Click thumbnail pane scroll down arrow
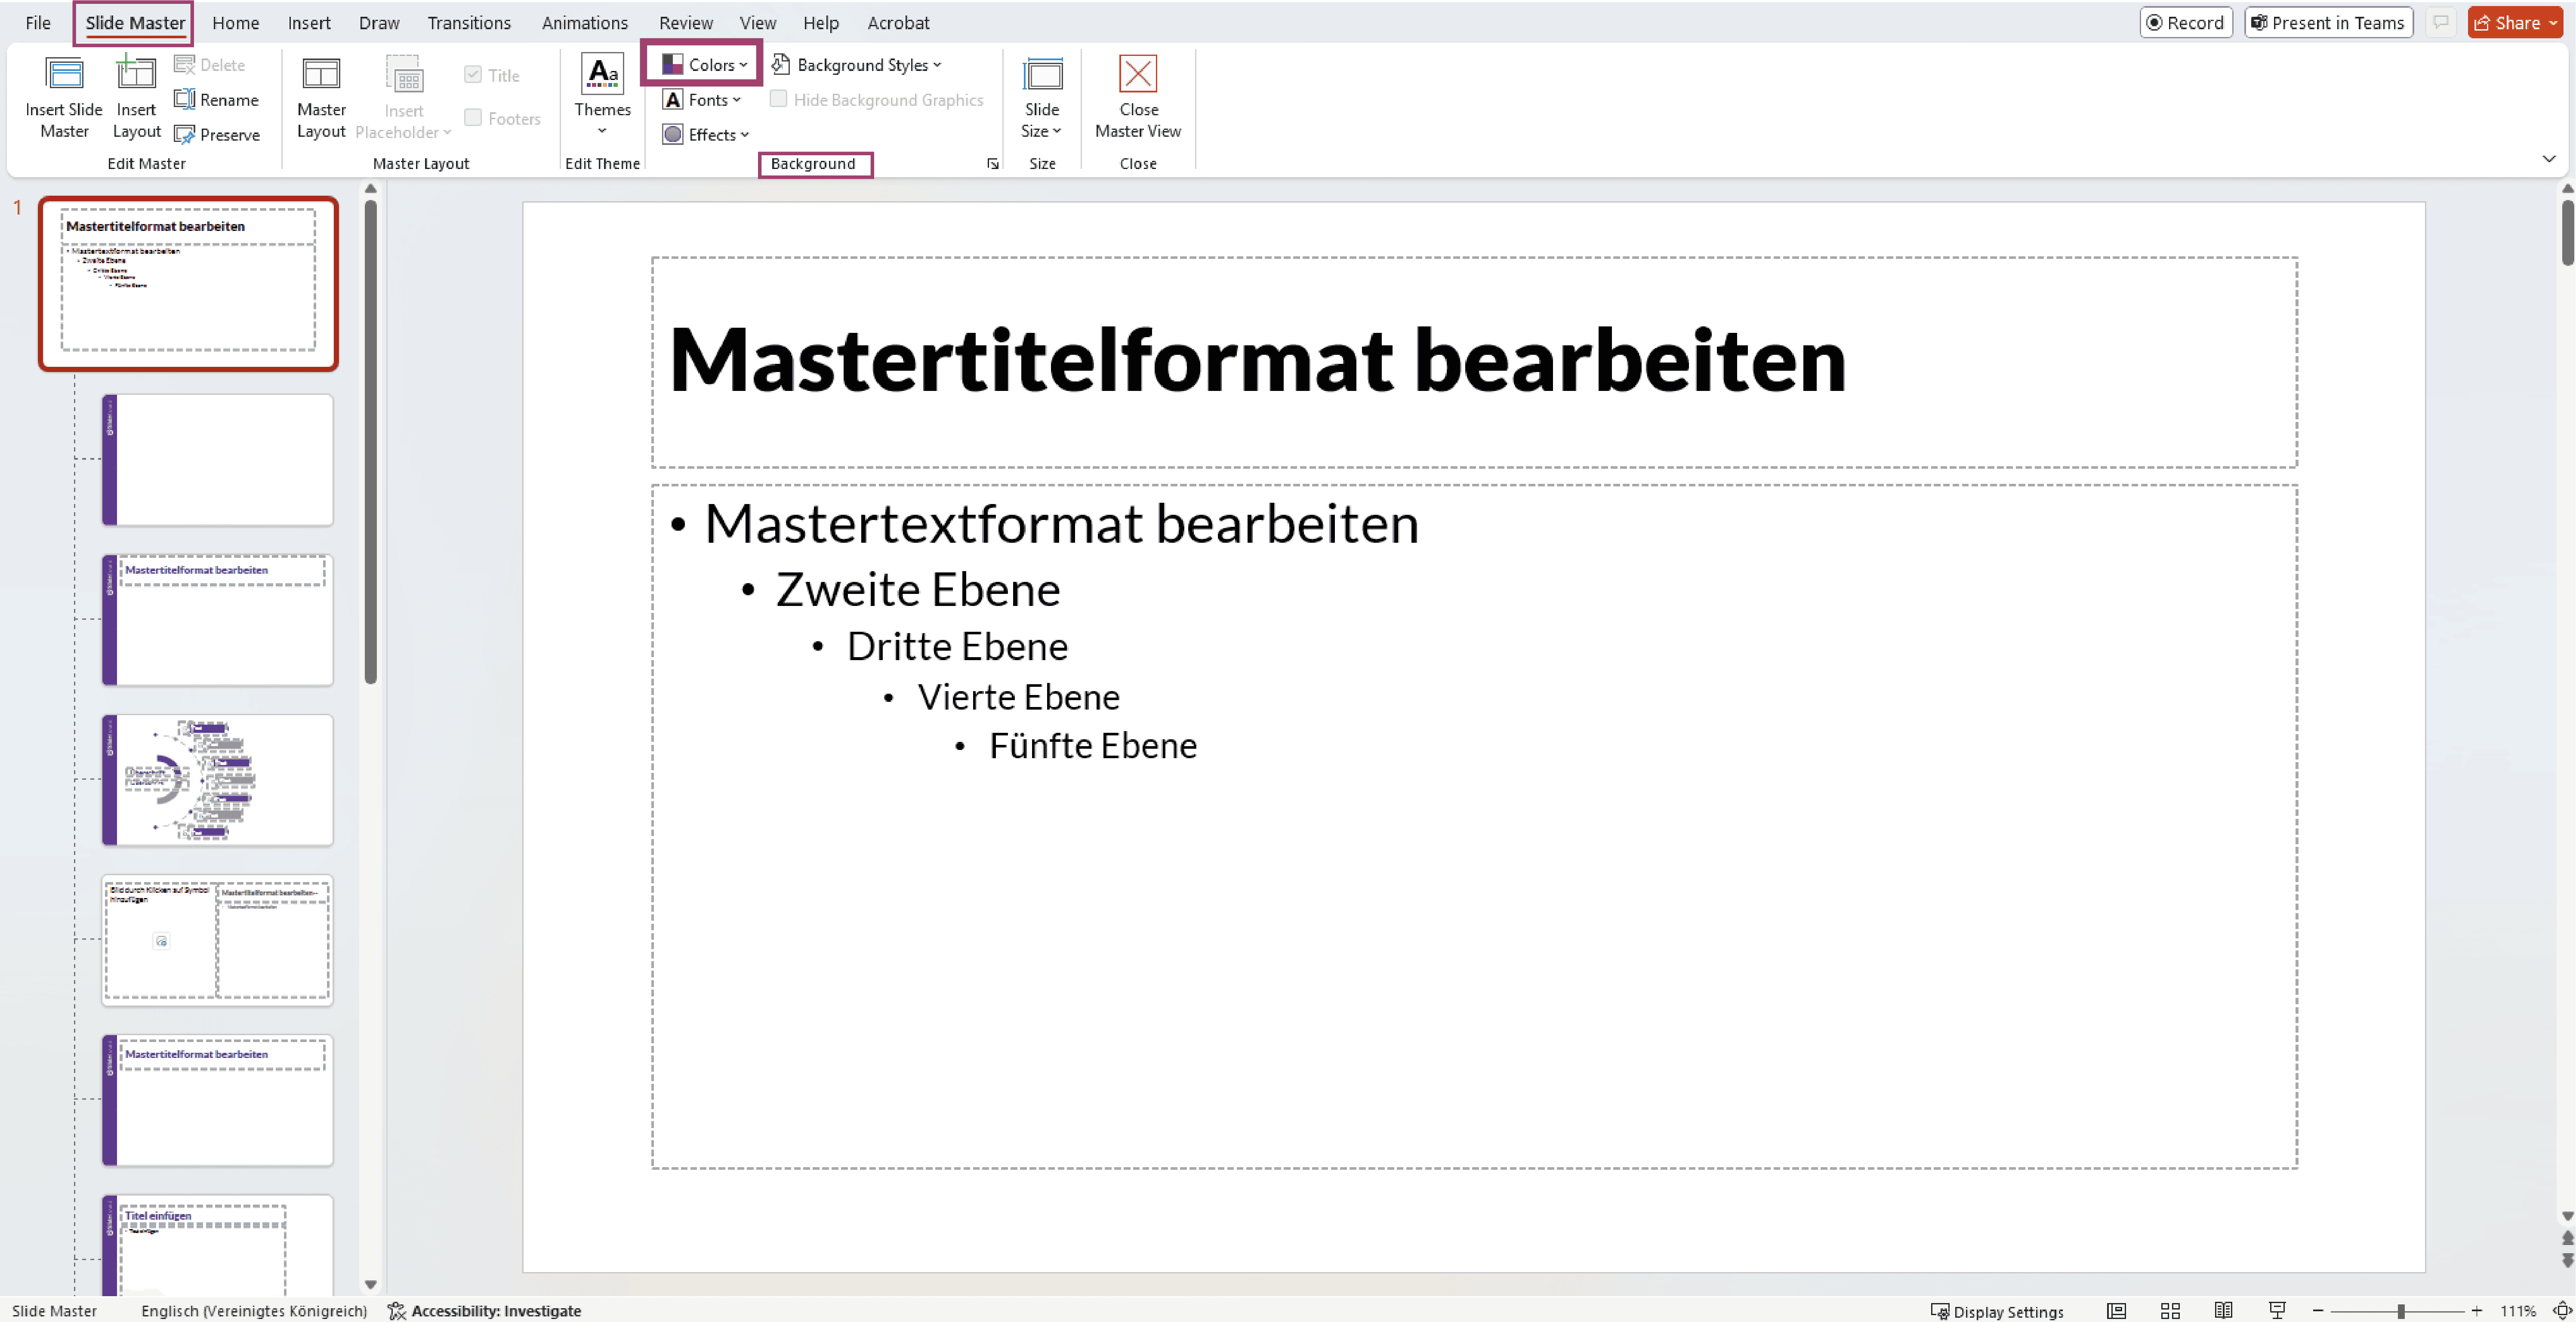The height and width of the screenshot is (1322, 2576). tap(370, 1284)
